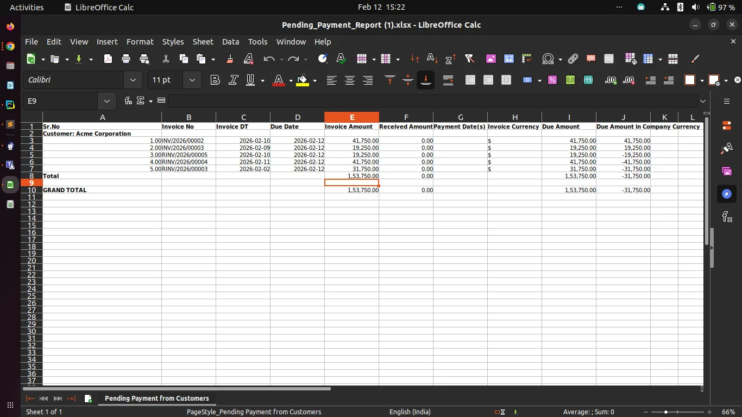Toggle AutoFilter
Image resolution: width=742 pixels, height=417 pixels.
click(469, 59)
